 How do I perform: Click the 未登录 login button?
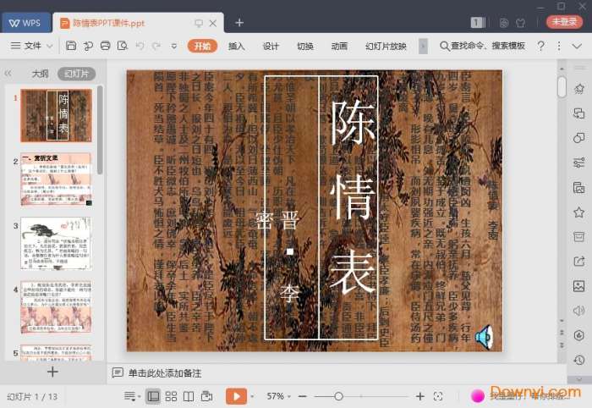click(564, 21)
